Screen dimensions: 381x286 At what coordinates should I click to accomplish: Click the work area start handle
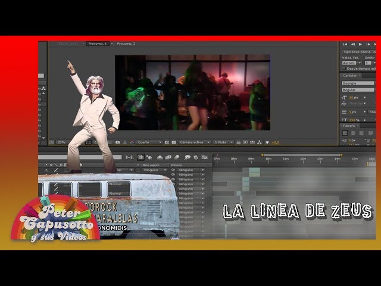262,155
